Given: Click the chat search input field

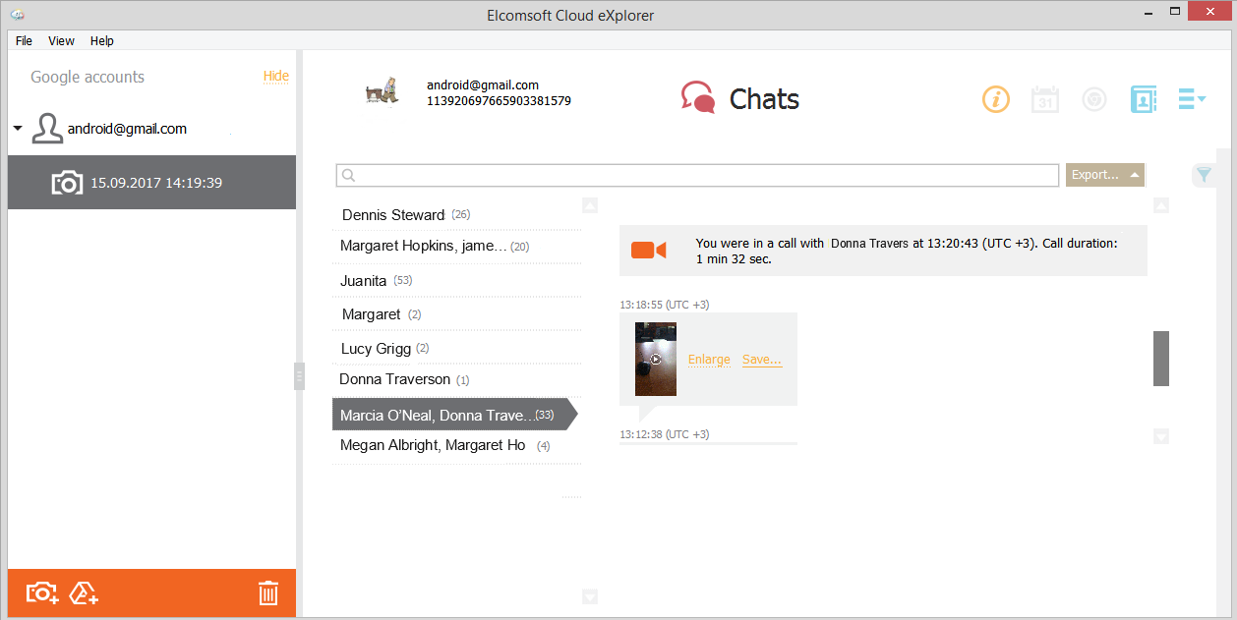Looking at the screenshot, I should click(x=698, y=175).
